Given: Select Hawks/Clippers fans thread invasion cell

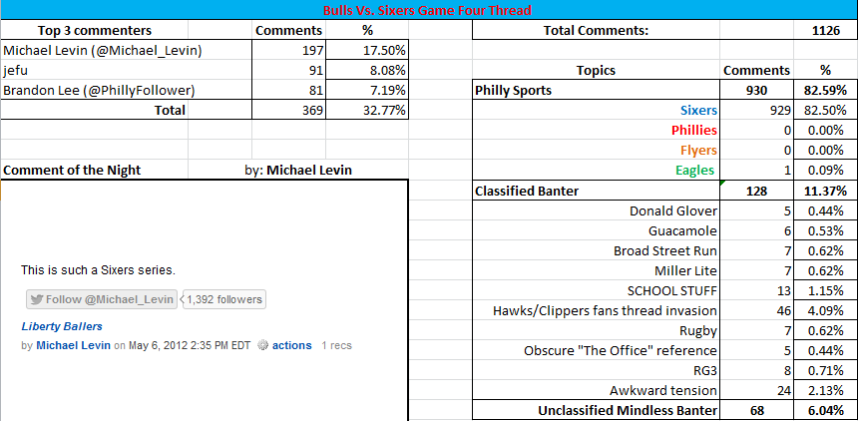Looking at the screenshot, I should pyautogui.click(x=596, y=311).
